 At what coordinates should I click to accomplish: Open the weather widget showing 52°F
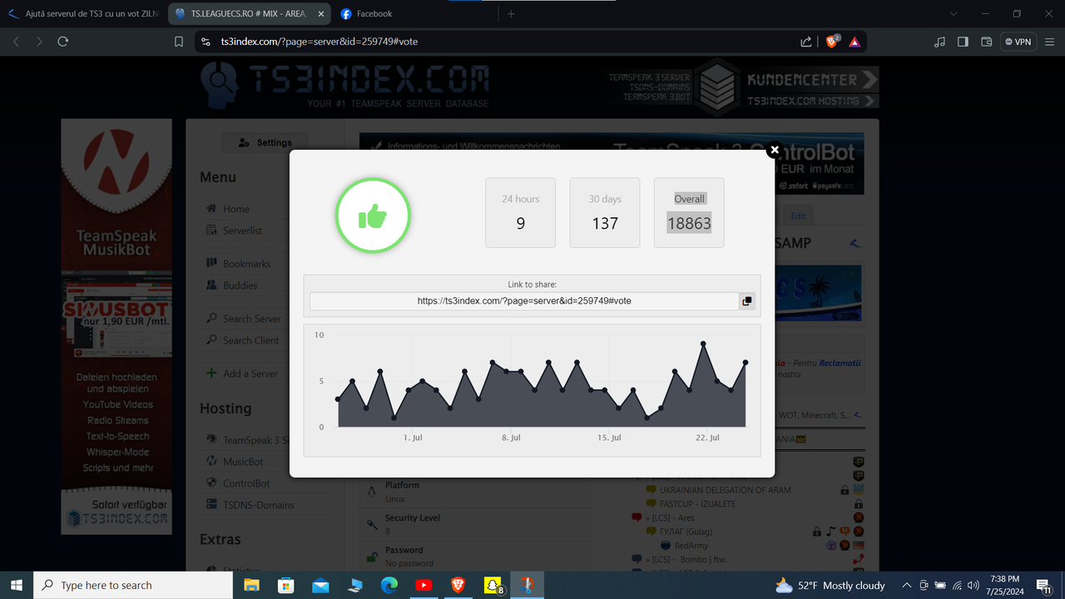830,586
